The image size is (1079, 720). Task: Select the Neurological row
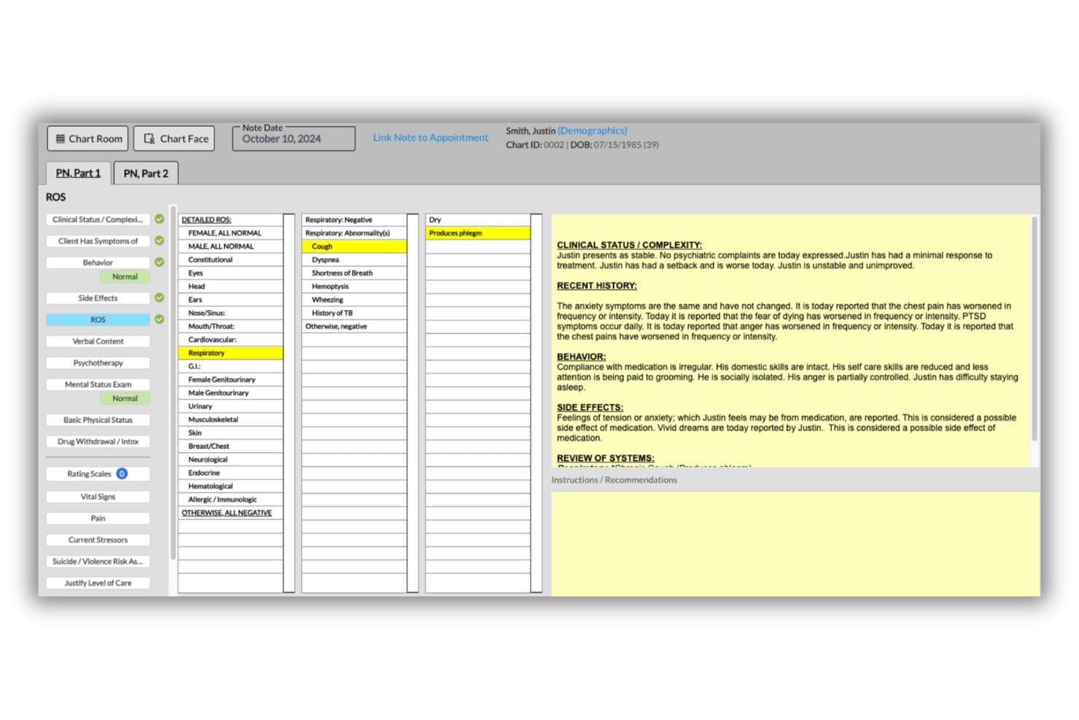(230, 460)
